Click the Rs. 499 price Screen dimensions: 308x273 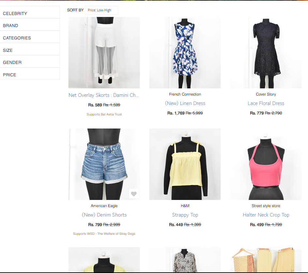coord(257,225)
